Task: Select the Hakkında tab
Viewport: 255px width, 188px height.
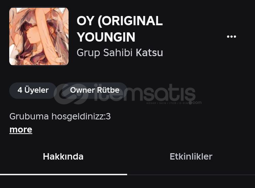Action: coord(63,157)
